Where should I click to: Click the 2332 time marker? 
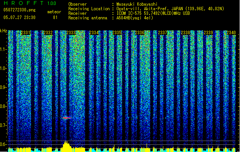[x=48, y=33]
